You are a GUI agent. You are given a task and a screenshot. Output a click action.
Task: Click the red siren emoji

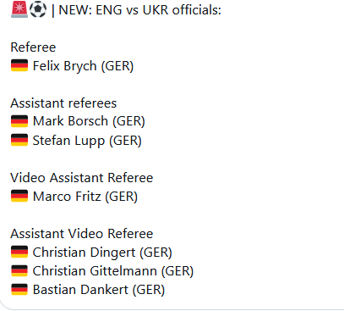tap(19, 10)
